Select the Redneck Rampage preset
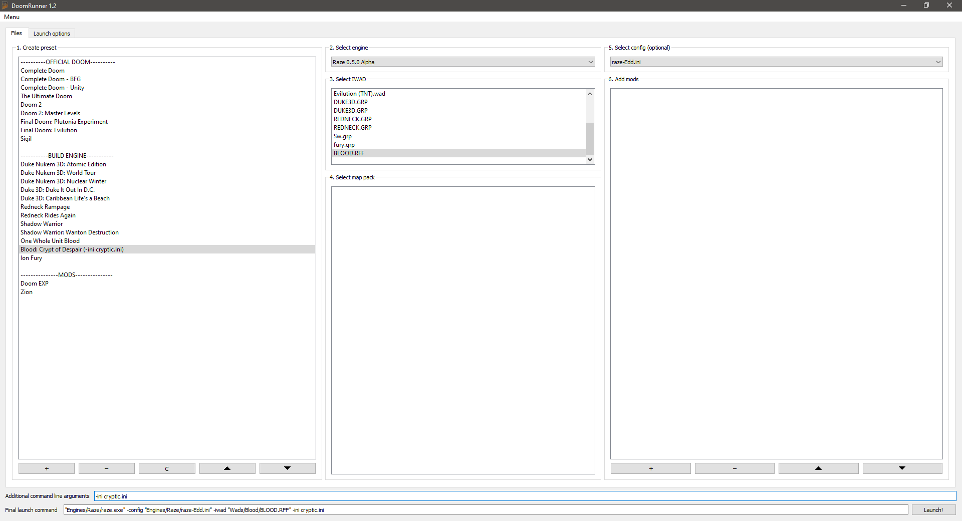Screen dimensions: 962x521 tap(167, 207)
